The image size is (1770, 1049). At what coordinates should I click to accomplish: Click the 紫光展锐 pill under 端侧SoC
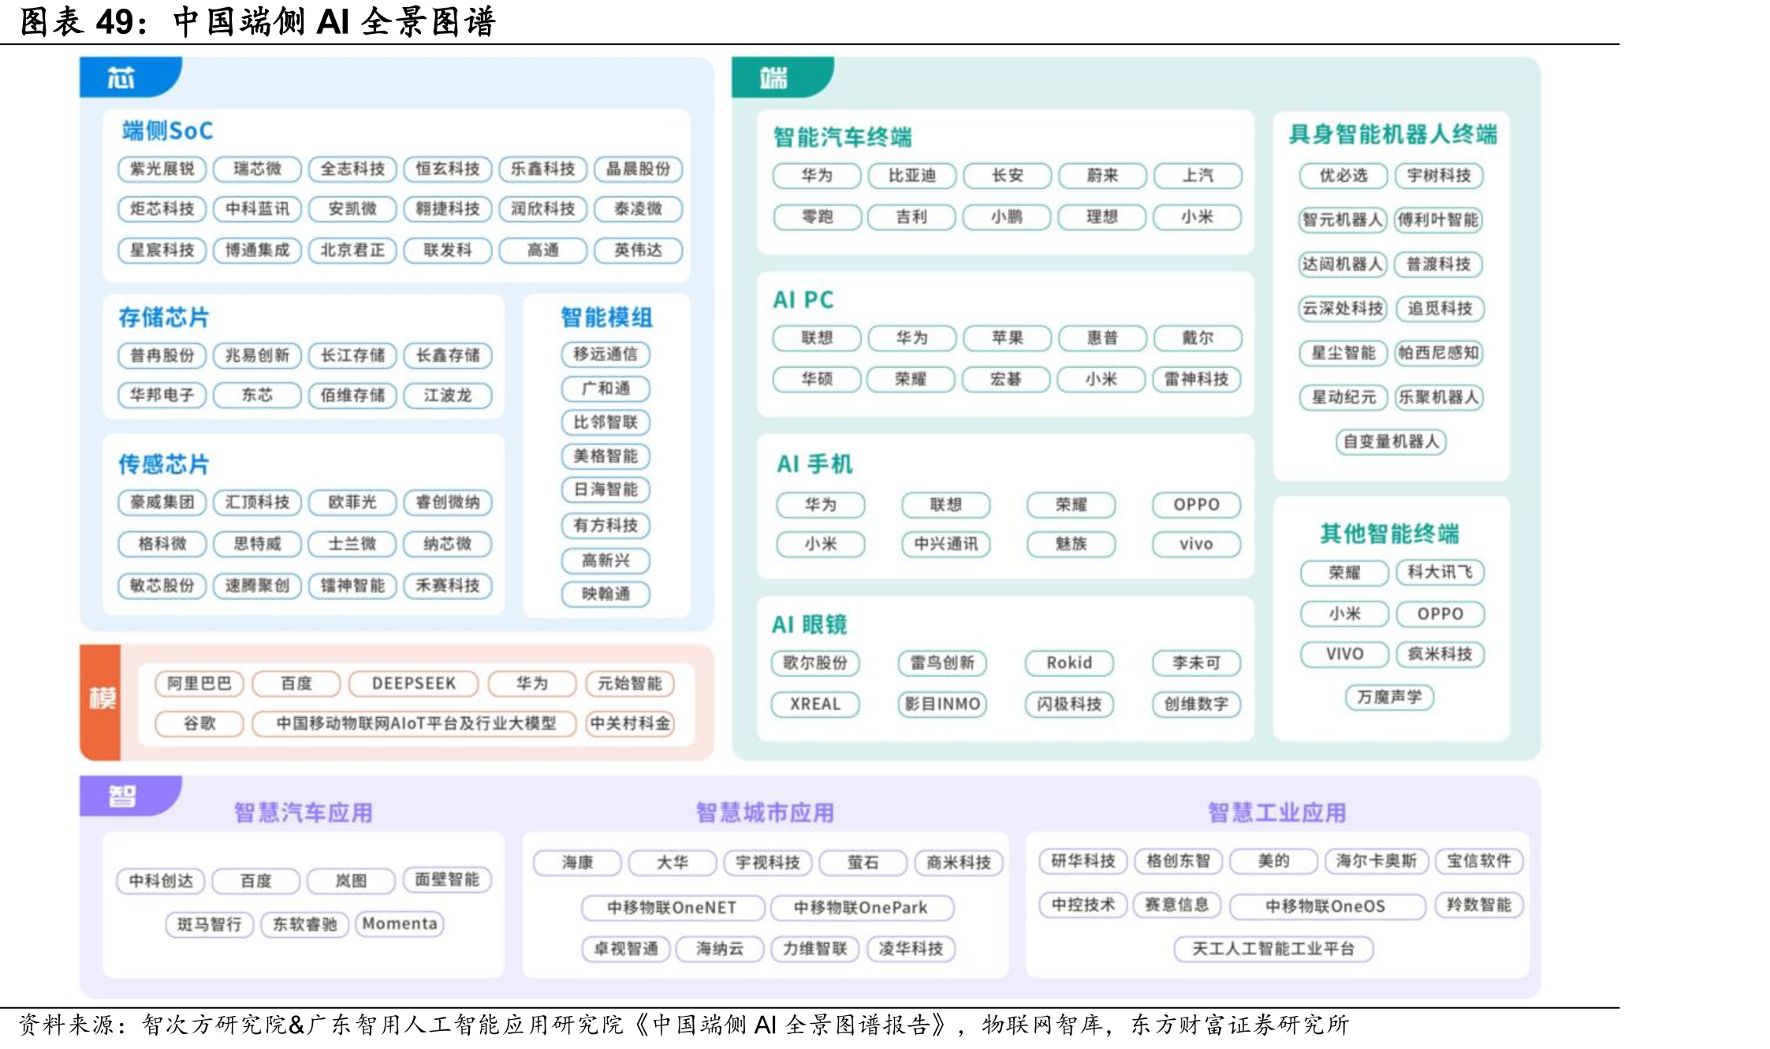point(162,169)
